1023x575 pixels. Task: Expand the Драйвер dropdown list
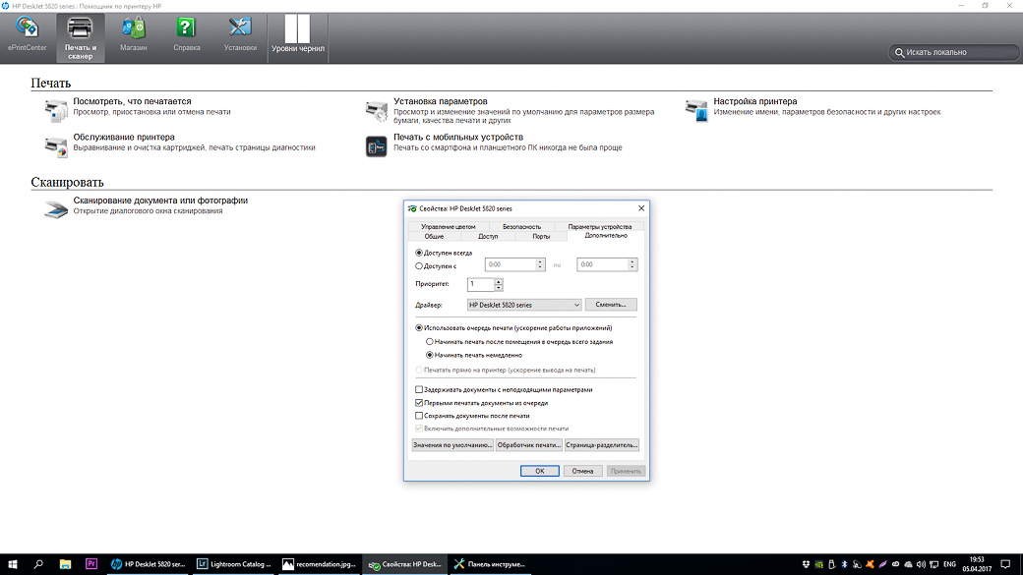click(524, 305)
